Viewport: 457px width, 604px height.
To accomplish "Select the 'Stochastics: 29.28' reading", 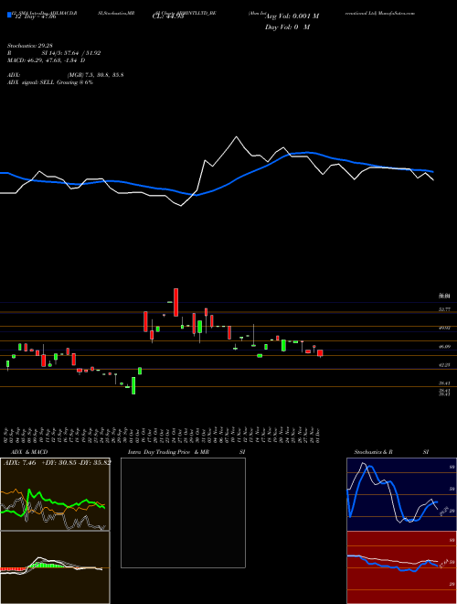I will (x=32, y=46).
